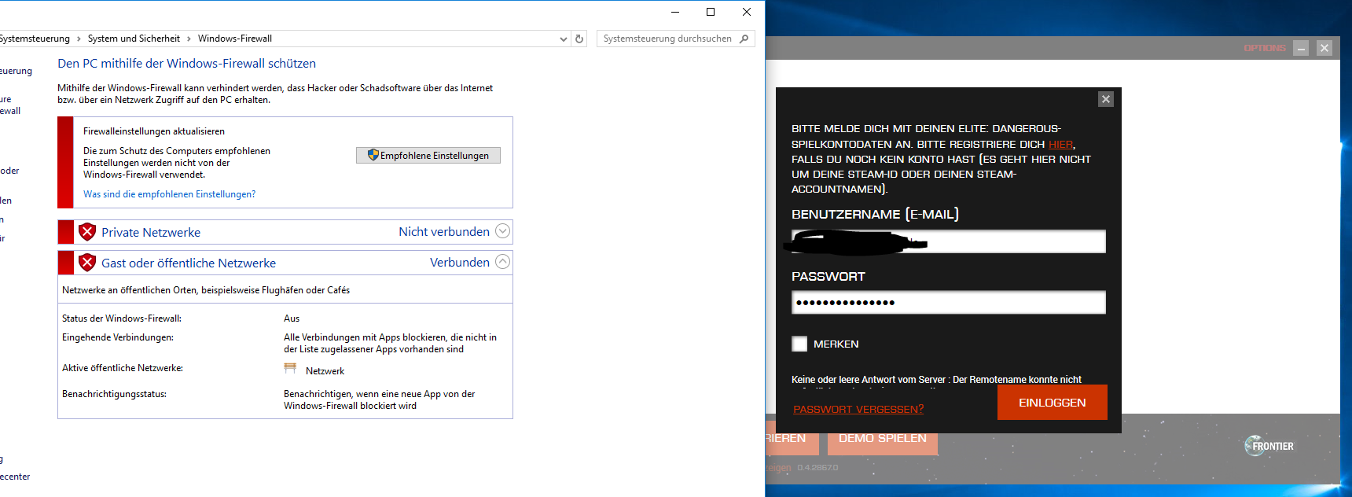
Task: Close the Windows-Firewall control panel window
Action: (747, 12)
